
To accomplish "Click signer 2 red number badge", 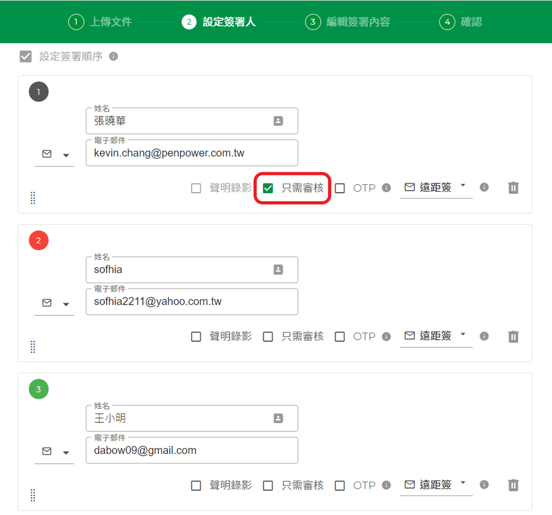I will coord(39,240).
